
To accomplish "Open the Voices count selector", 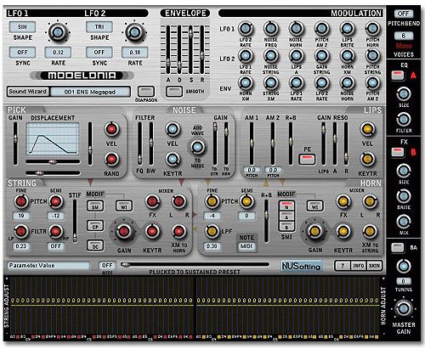I will [404, 36].
